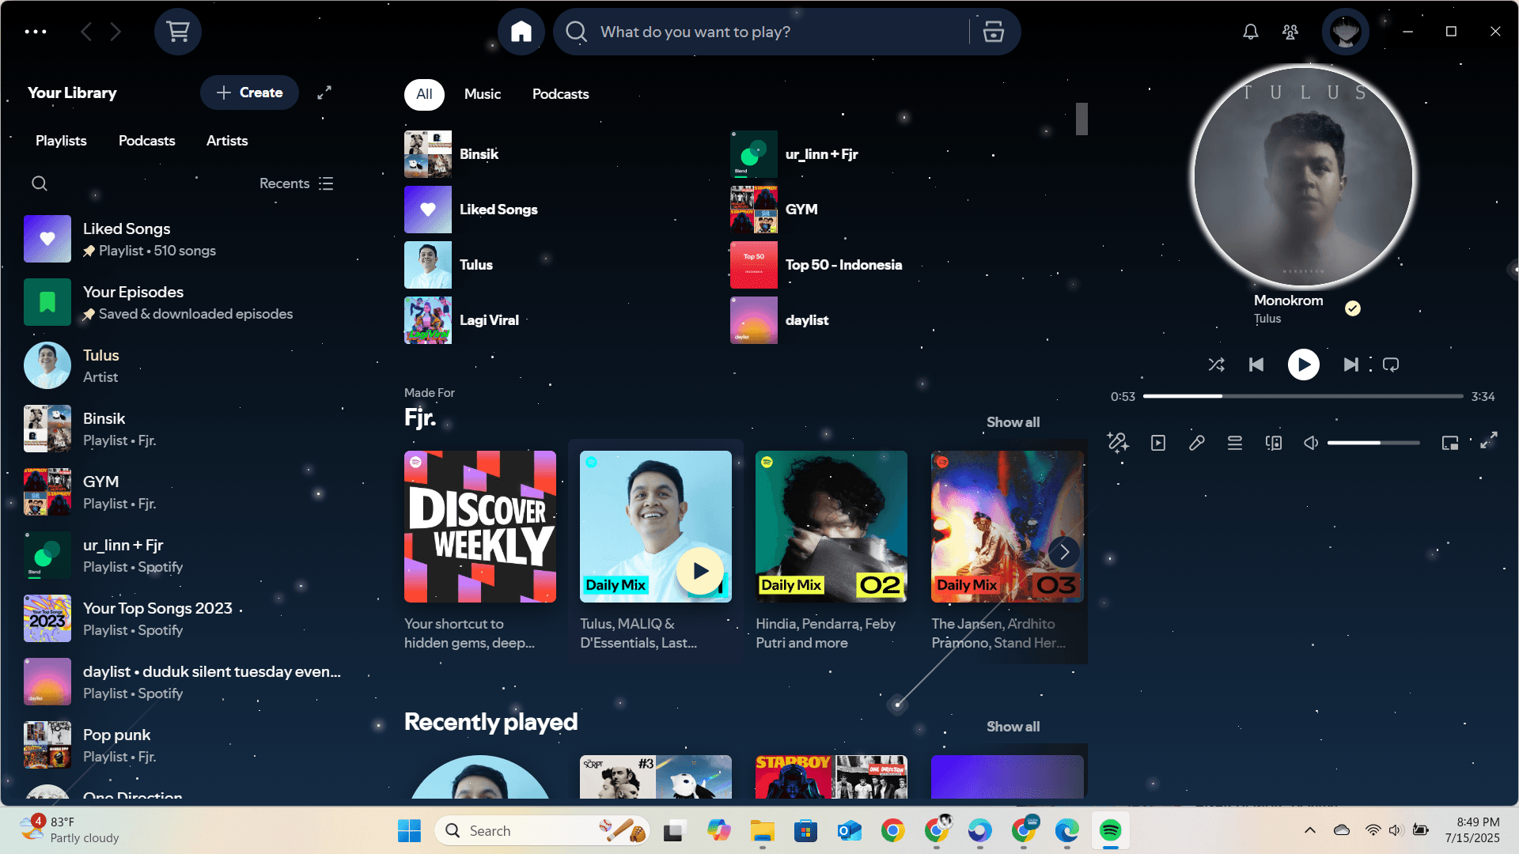Viewport: 1519px width, 854px height.
Task: Open the Tulus shortcut tile on Home
Action: (x=563, y=265)
